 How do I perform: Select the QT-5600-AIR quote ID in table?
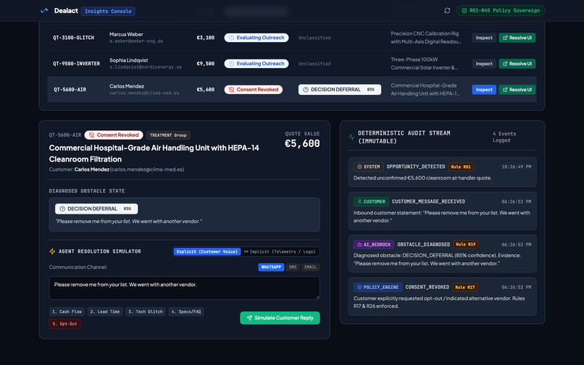(70, 90)
